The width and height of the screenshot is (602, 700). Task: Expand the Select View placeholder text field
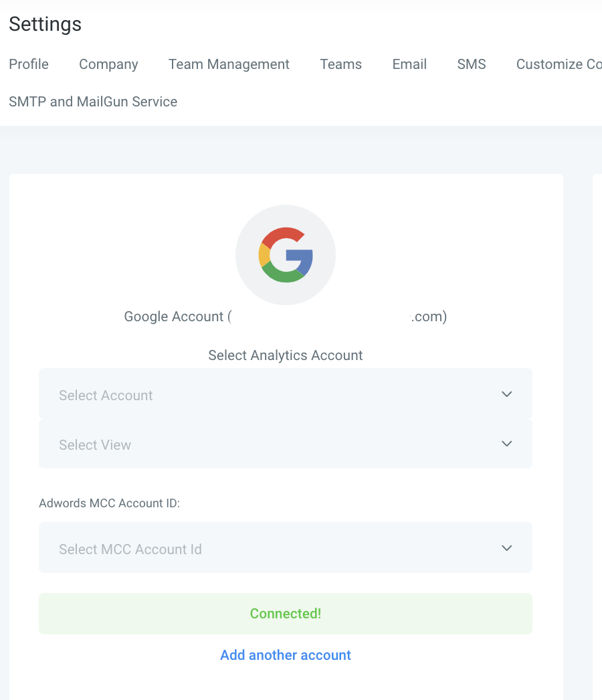tap(95, 445)
